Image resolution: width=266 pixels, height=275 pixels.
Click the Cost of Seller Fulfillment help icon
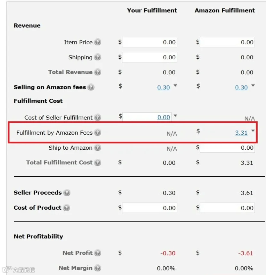[97, 117]
